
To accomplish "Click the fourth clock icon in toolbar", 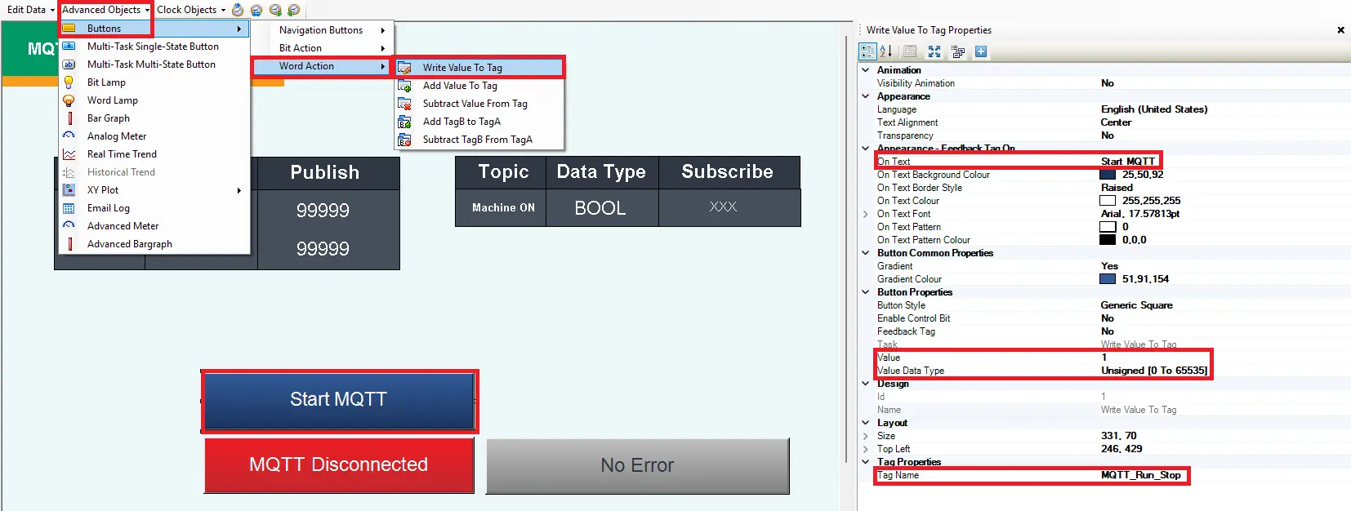I will 294,10.
